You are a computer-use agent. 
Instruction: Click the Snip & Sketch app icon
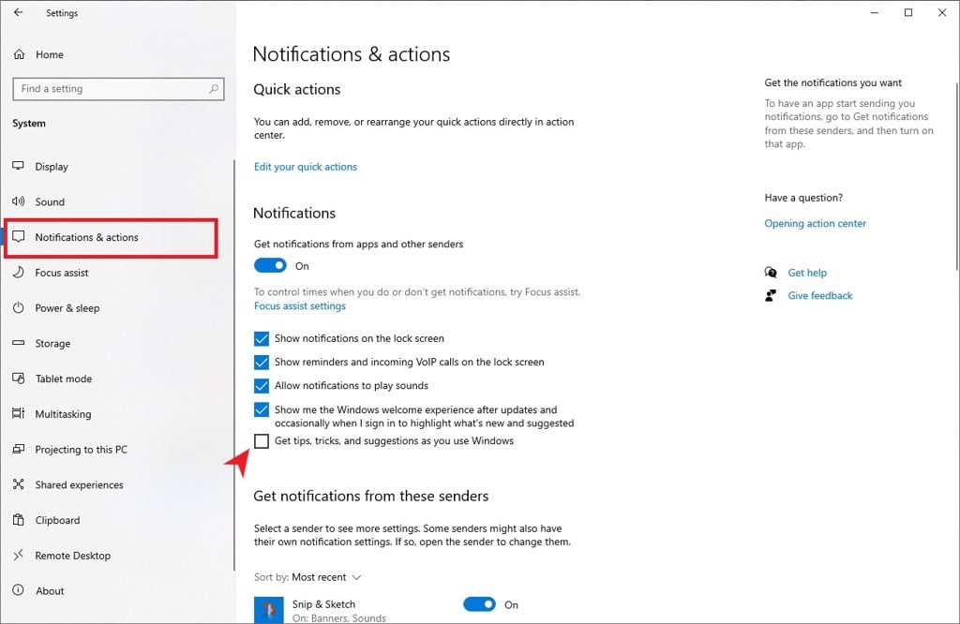pos(270,609)
